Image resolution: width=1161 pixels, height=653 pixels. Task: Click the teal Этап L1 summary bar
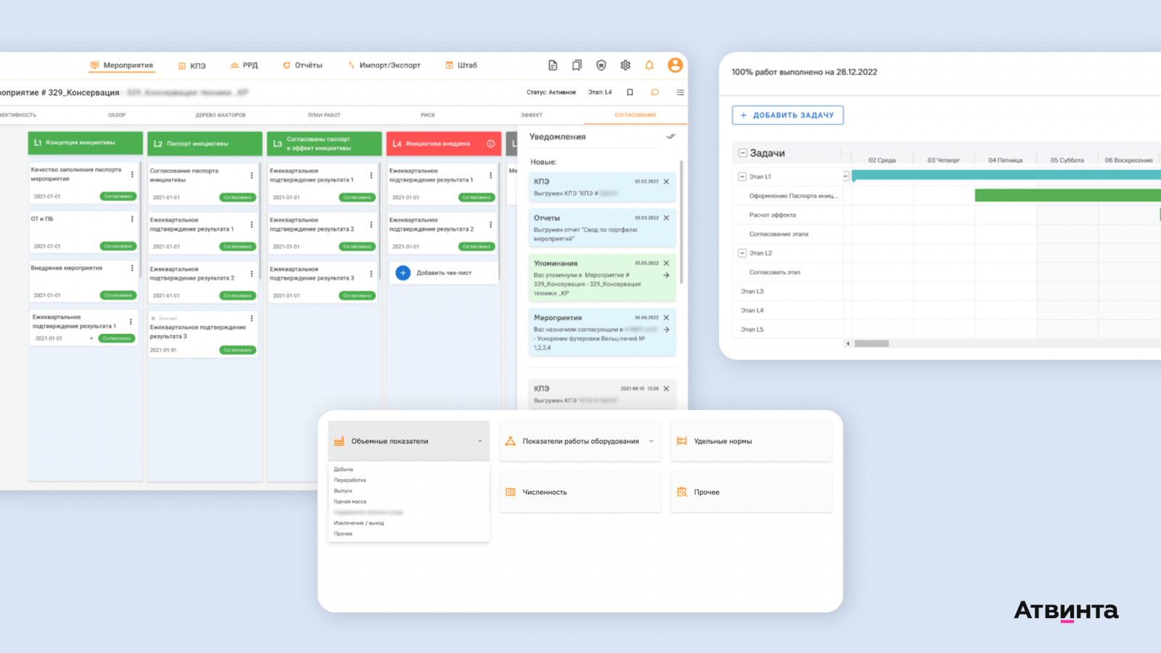(1006, 175)
